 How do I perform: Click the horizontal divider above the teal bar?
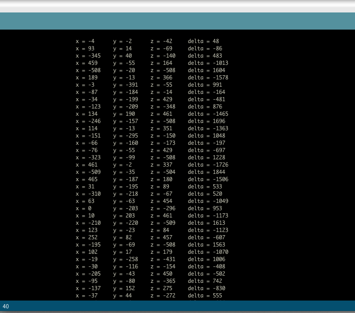click(177, 11)
